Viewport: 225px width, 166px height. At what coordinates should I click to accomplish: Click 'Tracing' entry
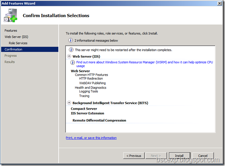click(x=84, y=96)
